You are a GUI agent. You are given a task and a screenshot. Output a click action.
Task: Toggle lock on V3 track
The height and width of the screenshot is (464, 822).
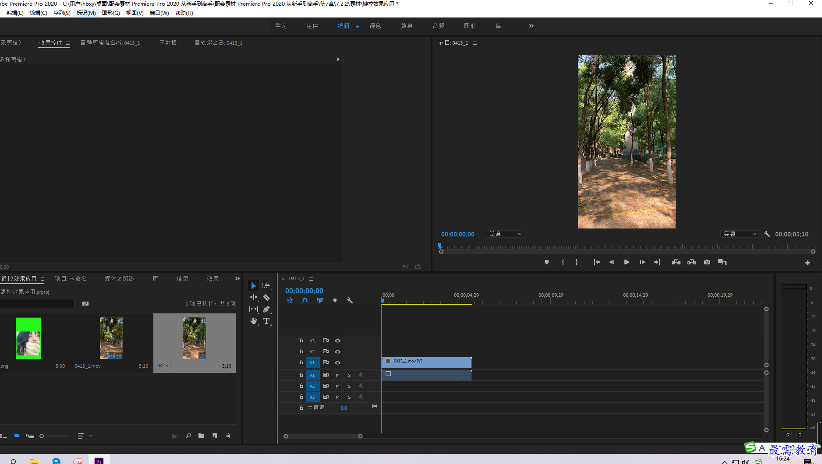tap(301, 340)
